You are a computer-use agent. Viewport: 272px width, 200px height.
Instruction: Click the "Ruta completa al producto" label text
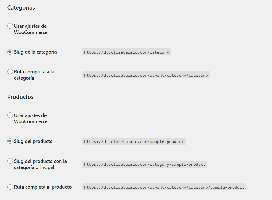point(43,187)
